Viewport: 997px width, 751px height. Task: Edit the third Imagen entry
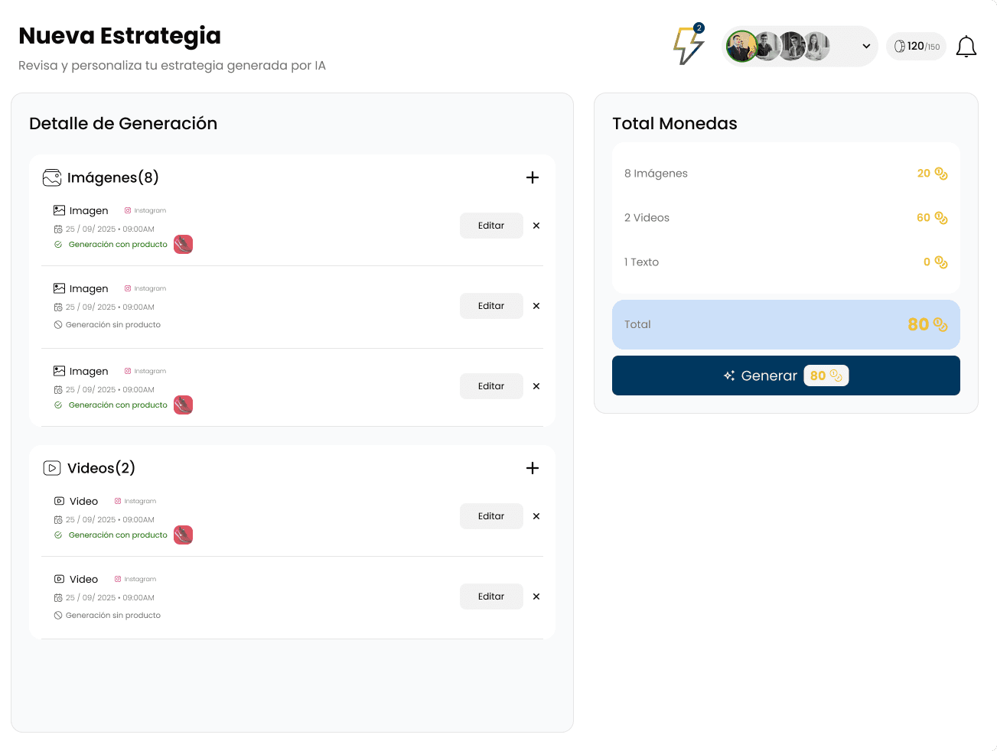click(491, 386)
